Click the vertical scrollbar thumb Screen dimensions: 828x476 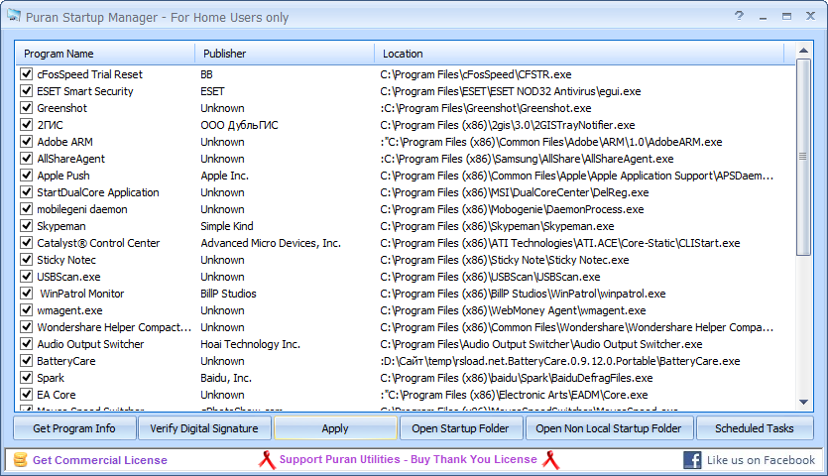pyautogui.click(x=804, y=157)
